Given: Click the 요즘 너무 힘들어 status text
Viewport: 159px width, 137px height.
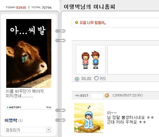Looking at the screenshot, I should (x=93, y=23).
